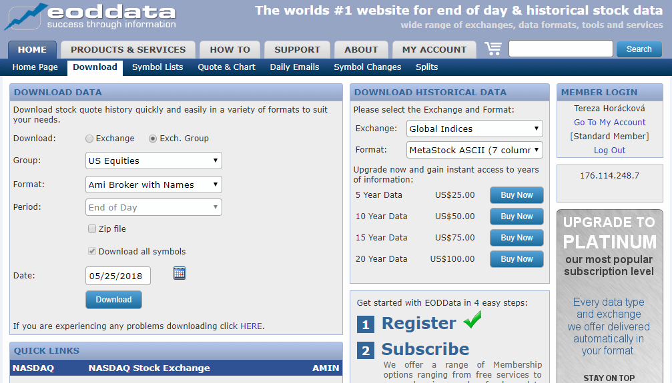Click the Date field showing 05/25/2018
672x383 pixels.
tap(118, 276)
